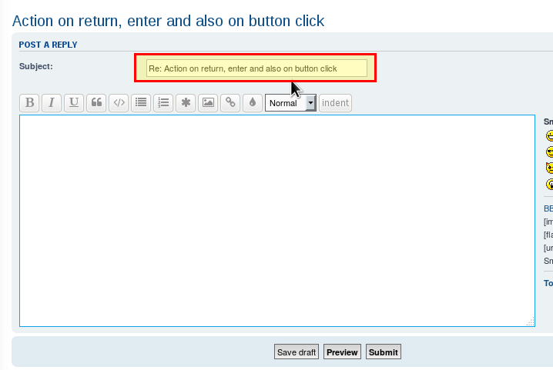Open topic title link above Post a Reply
553x370 pixels.
tap(168, 21)
